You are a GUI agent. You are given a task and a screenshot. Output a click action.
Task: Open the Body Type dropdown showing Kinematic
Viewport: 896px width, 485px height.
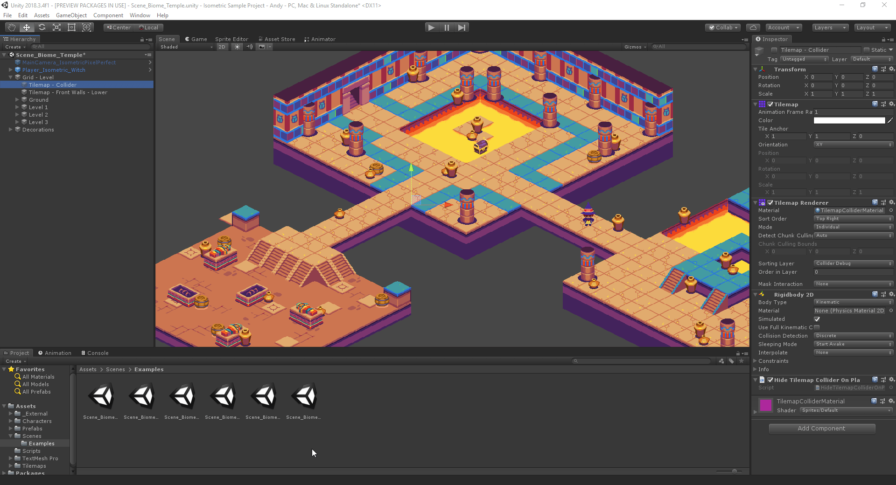853,302
